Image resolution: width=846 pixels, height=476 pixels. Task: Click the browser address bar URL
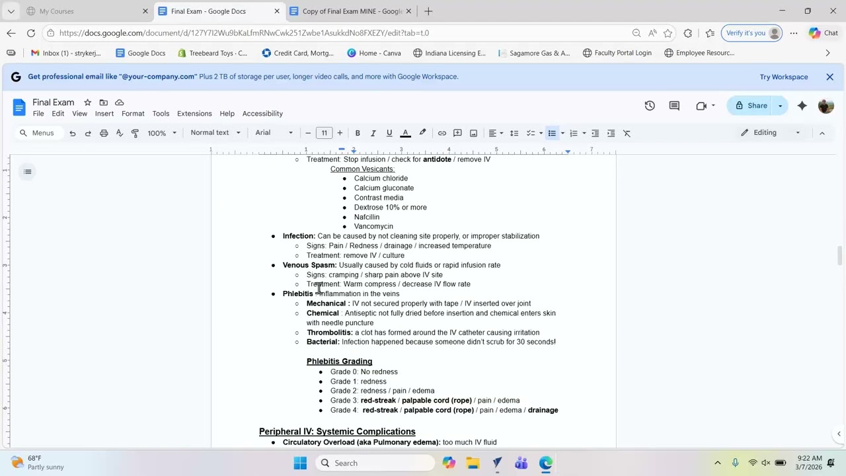244,33
